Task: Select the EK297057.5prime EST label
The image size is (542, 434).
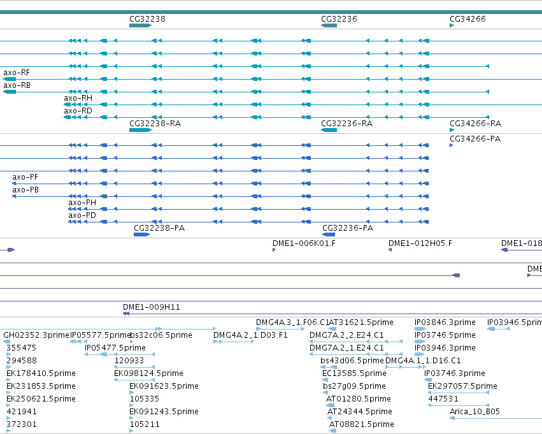Action: pyautogui.click(x=462, y=386)
